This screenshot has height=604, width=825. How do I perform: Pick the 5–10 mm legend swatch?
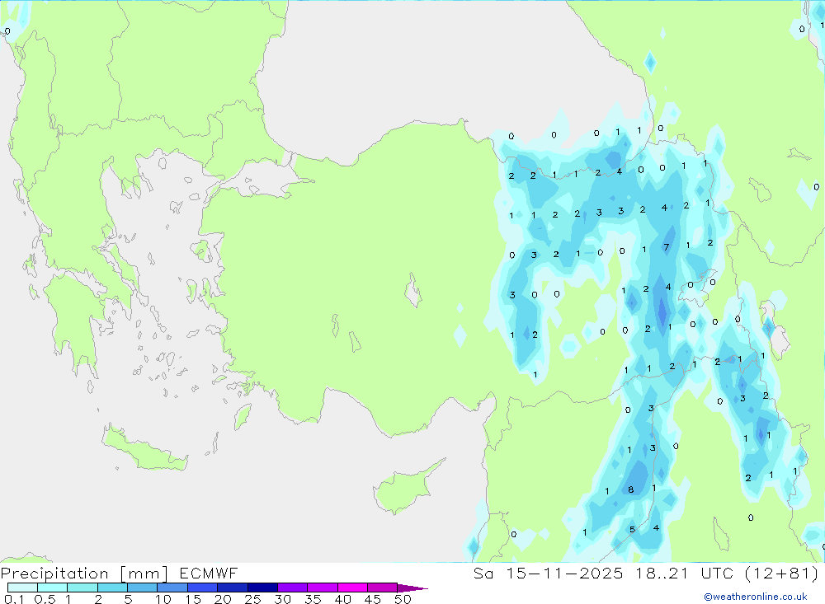(142, 588)
